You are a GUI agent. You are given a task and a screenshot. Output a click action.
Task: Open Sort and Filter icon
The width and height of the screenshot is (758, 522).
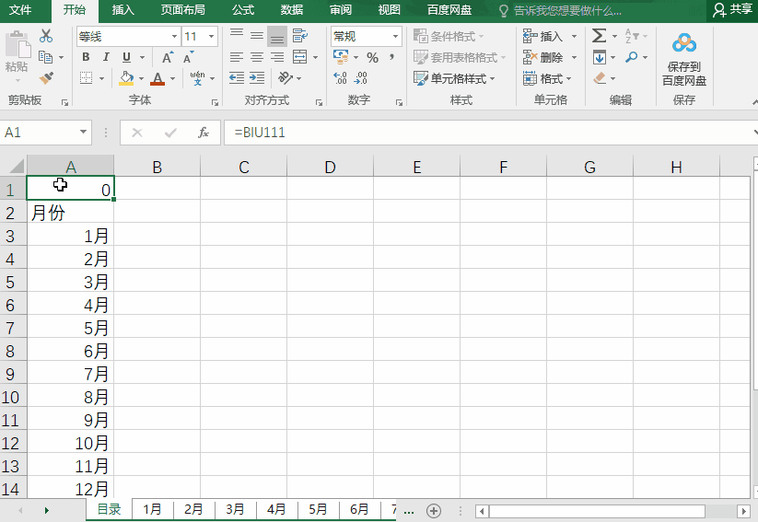(631, 36)
